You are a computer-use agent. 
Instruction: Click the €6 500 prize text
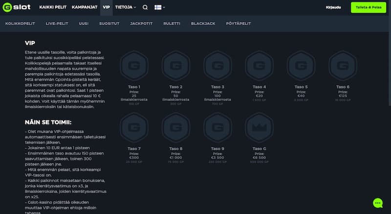(x=260, y=158)
